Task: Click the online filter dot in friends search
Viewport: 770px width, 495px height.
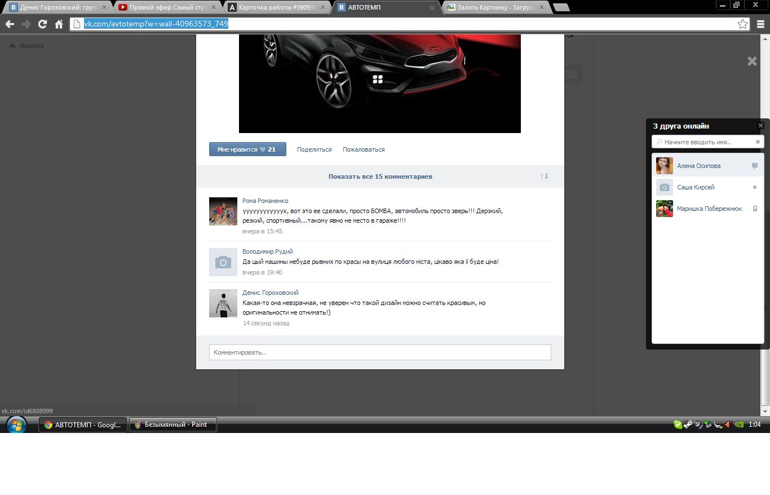Action: [x=758, y=142]
